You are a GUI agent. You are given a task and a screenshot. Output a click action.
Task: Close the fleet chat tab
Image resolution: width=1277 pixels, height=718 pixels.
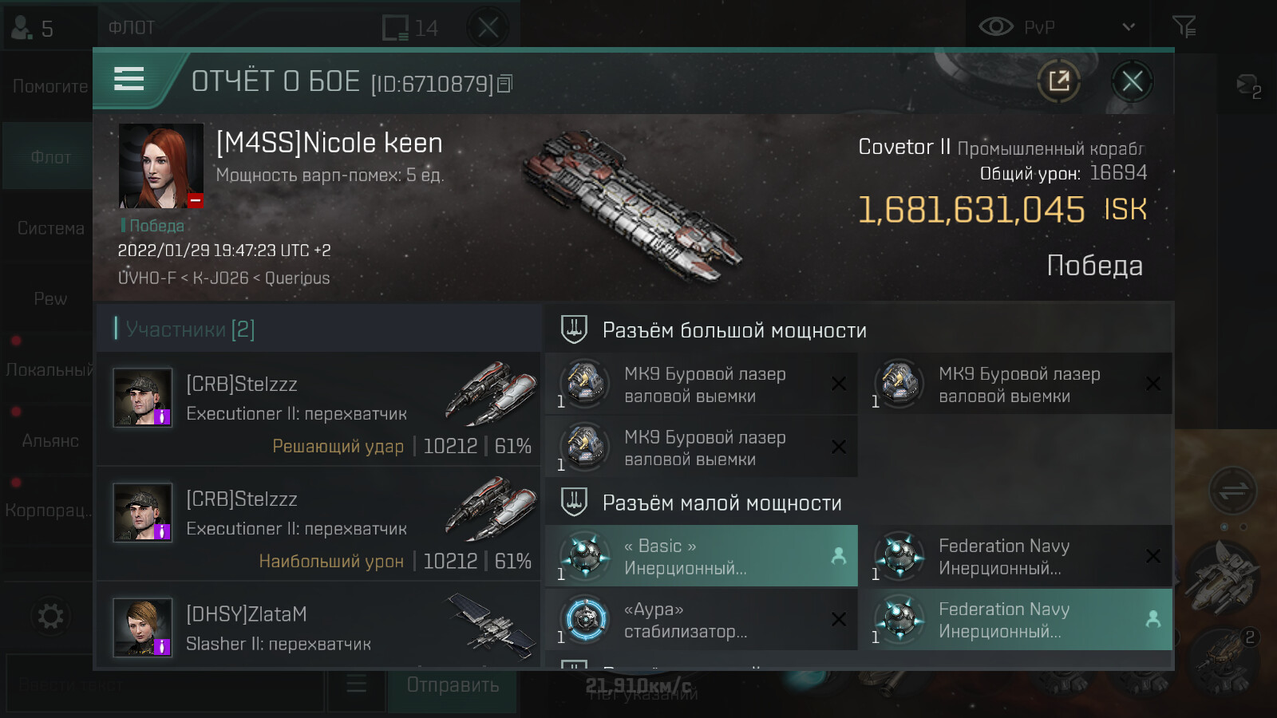pyautogui.click(x=488, y=28)
